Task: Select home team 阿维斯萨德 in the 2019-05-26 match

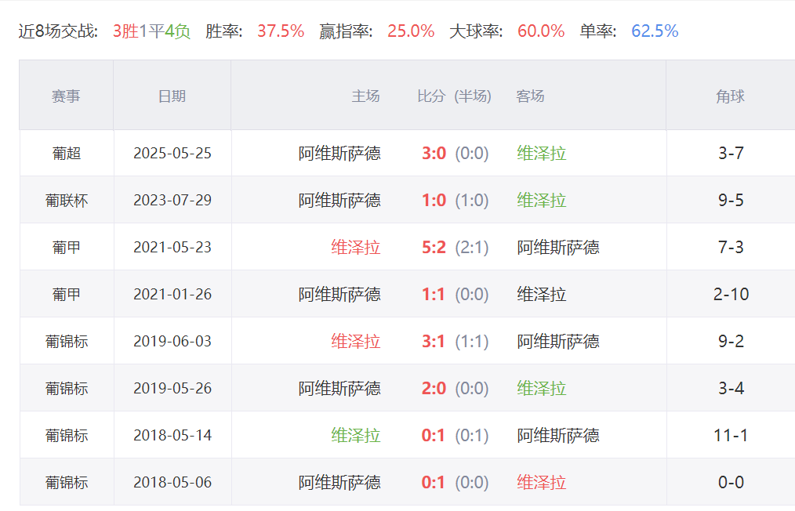Action: pos(339,388)
